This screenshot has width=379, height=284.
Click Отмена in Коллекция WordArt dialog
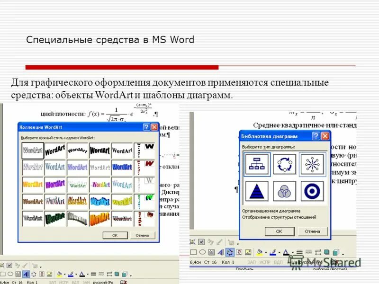click(x=142, y=235)
